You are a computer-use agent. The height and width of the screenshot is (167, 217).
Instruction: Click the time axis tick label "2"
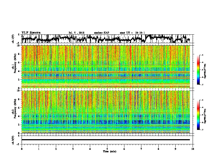click(x=56, y=149)
